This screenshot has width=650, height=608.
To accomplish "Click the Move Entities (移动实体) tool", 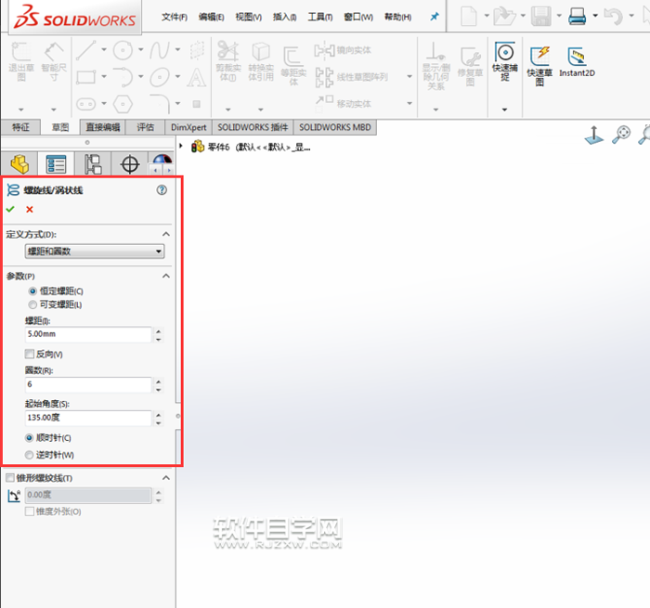I will [344, 103].
